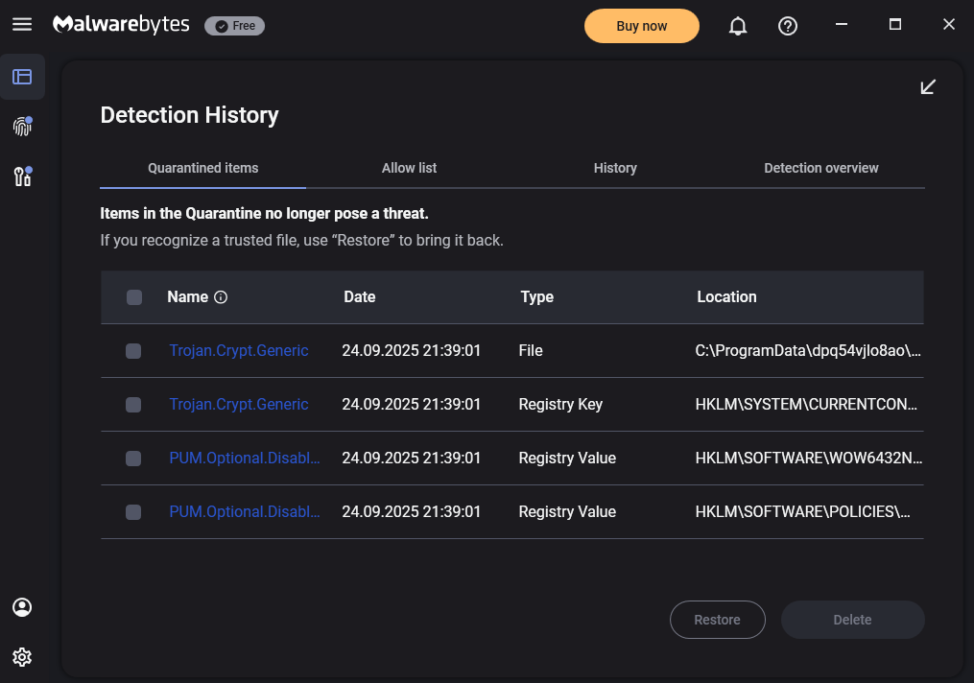Image resolution: width=974 pixels, height=683 pixels.
Task: Click the Delete button
Action: pyautogui.click(x=853, y=620)
